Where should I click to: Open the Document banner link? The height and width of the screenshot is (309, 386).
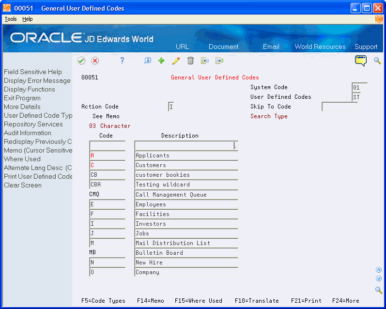[x=224, y=46]
